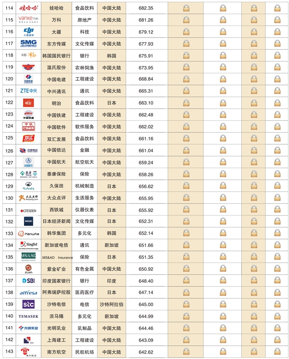This screenshot has width=289, height=359.
Task: Select brand name 阿弗瑞萨控股
Action: (57, 292)
